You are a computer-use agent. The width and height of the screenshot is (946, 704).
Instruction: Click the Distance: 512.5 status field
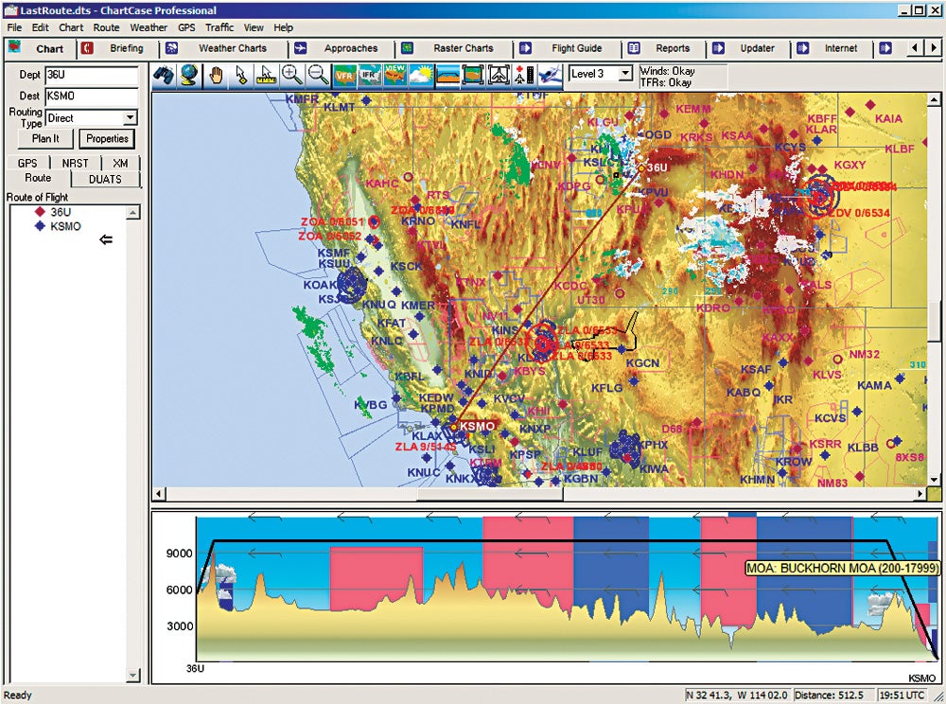click(x=834, y=695)
